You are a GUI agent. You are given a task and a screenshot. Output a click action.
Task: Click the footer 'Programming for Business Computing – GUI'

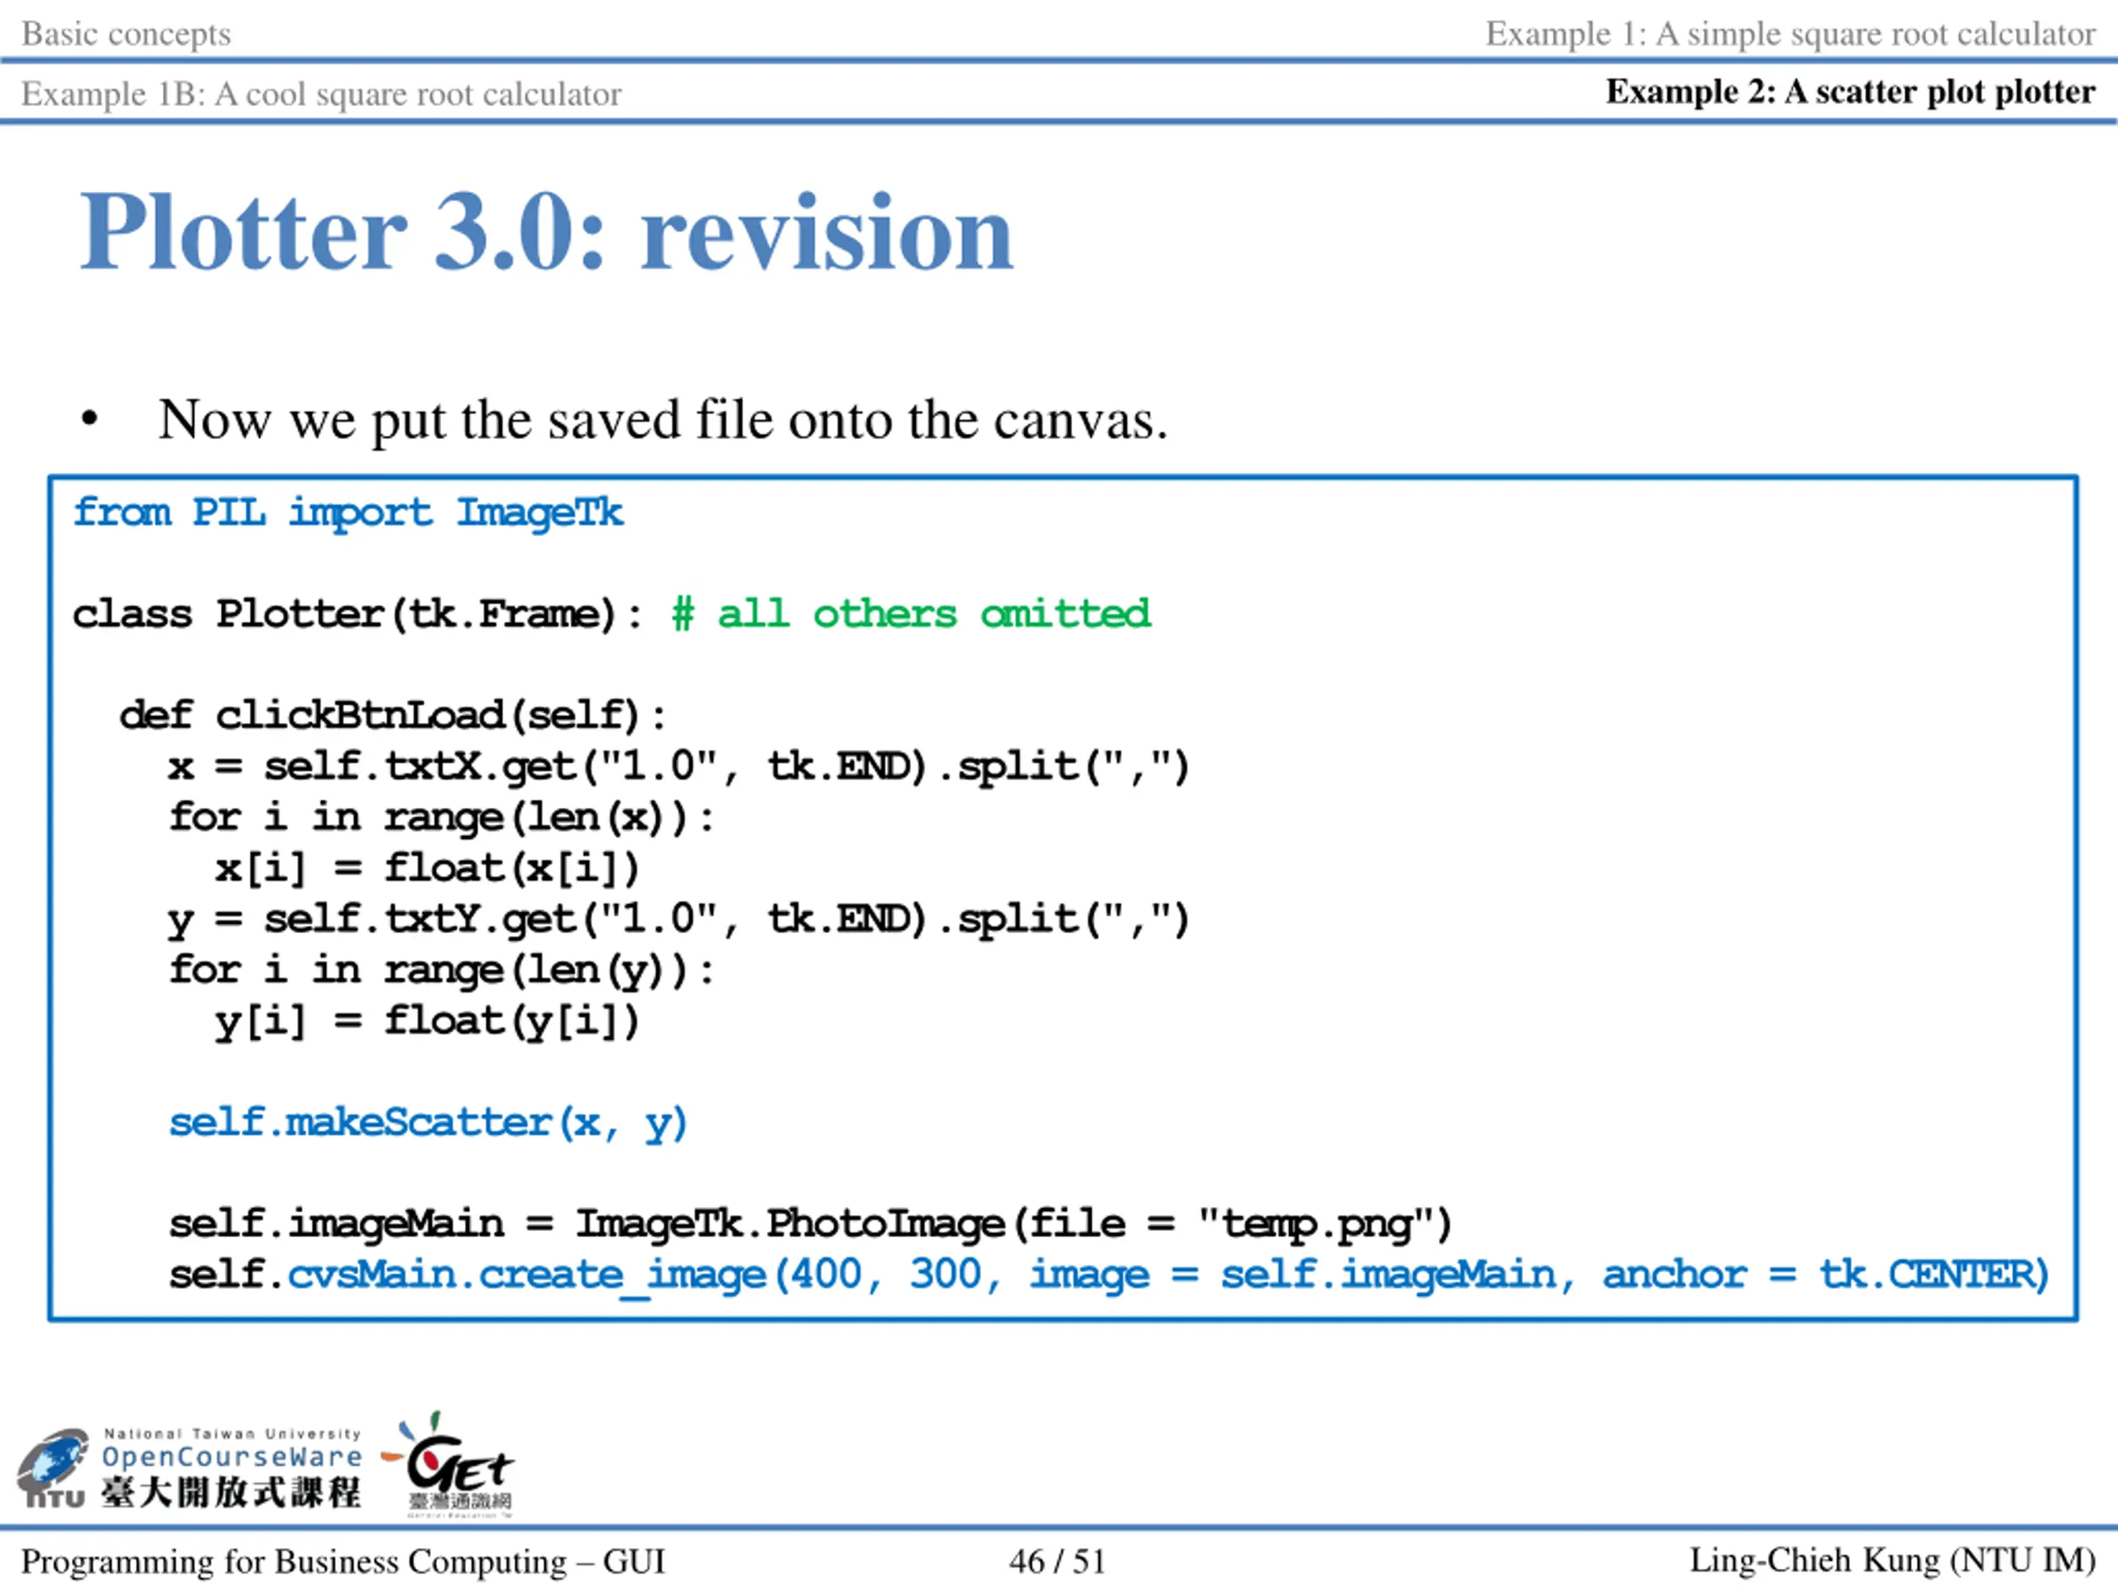[x=343, y=1562]
